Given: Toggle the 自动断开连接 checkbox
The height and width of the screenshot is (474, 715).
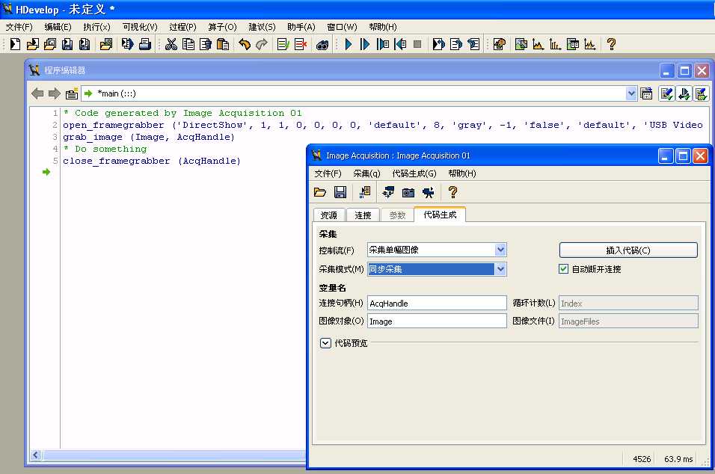Looking at the screenshot, I should [564, 269].
